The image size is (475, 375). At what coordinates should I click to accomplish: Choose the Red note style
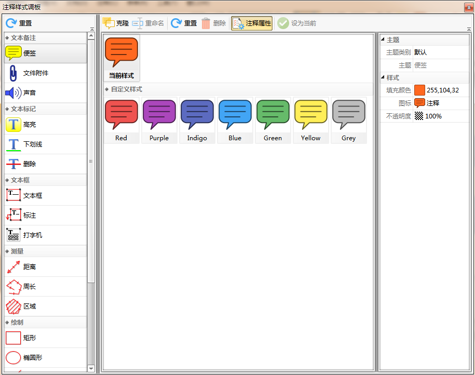tap(121, 120)
